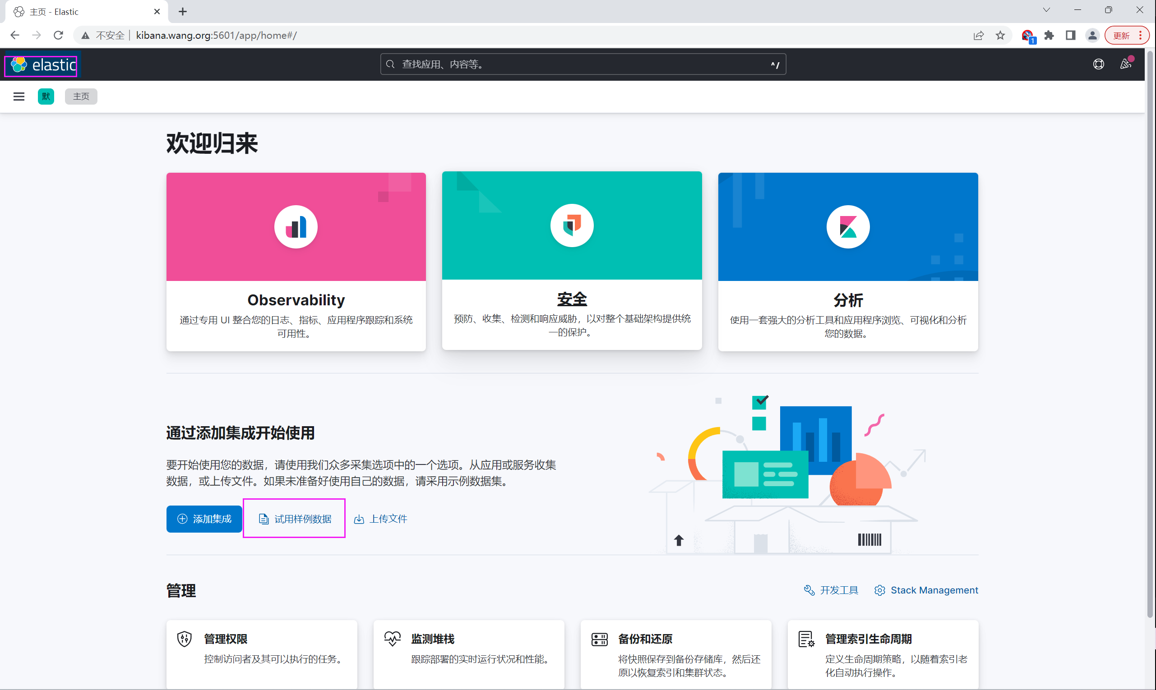Click the Observability chart icon
The image size is (1156, 690).
coord(296,227)
